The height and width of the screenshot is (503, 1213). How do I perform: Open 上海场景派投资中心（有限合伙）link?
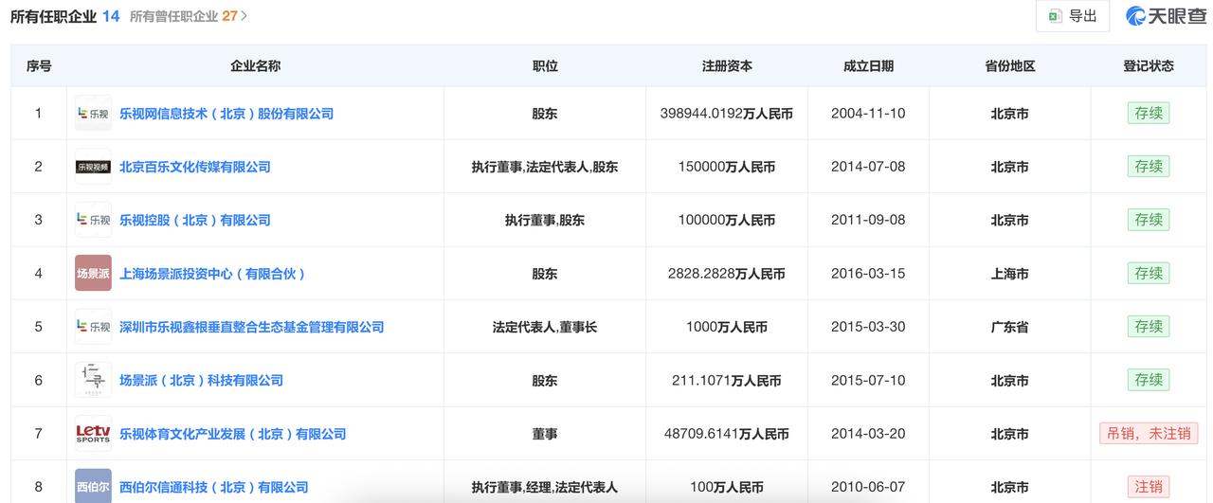click(213, 274)
